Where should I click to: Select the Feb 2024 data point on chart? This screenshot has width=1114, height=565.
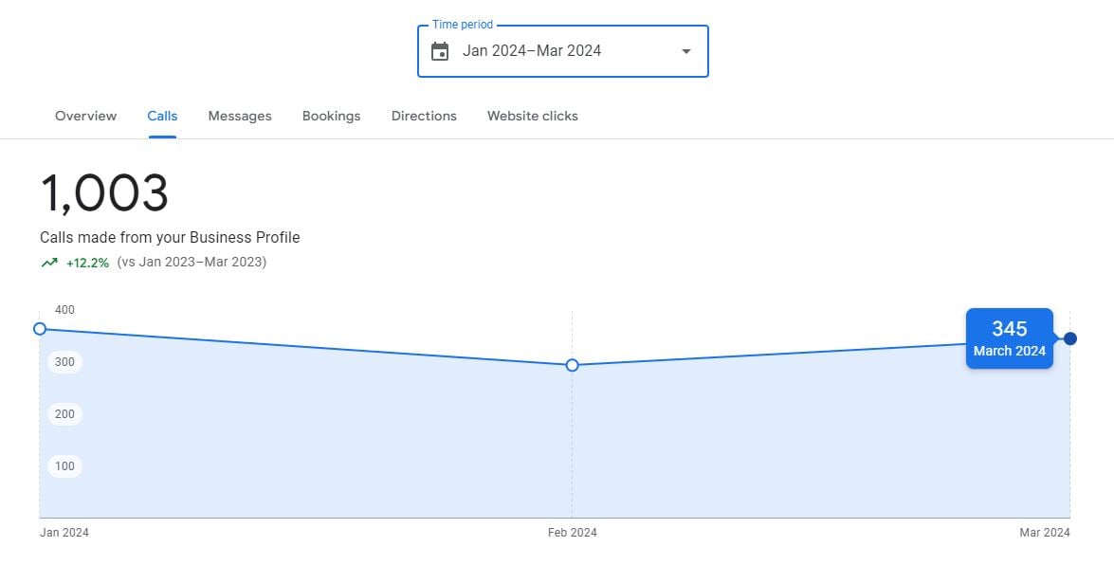click(573, 365)
